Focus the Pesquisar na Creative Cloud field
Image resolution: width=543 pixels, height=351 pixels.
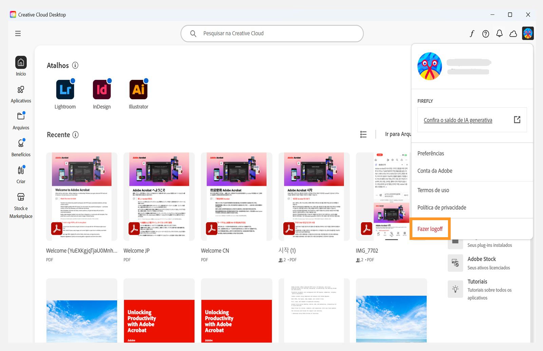[272, 33]
